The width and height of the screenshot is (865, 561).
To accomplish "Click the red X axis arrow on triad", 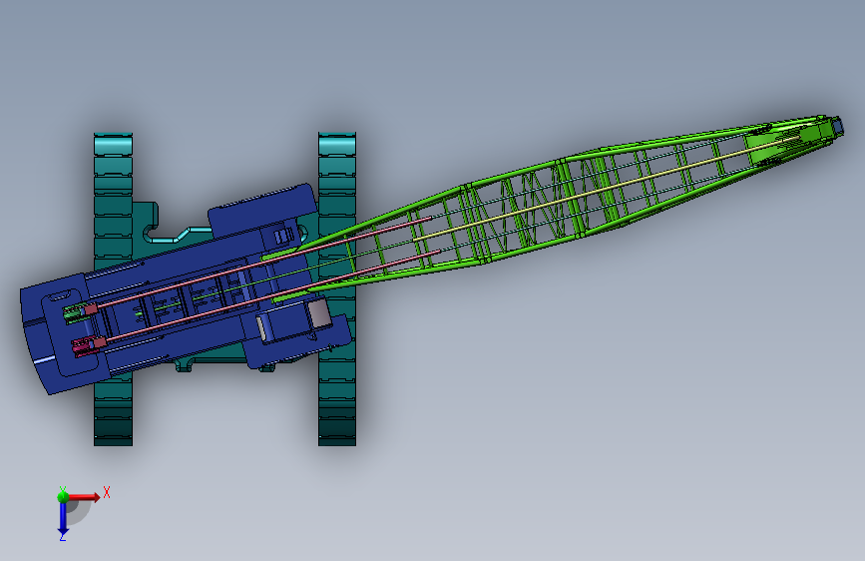I will click(86, 497).
